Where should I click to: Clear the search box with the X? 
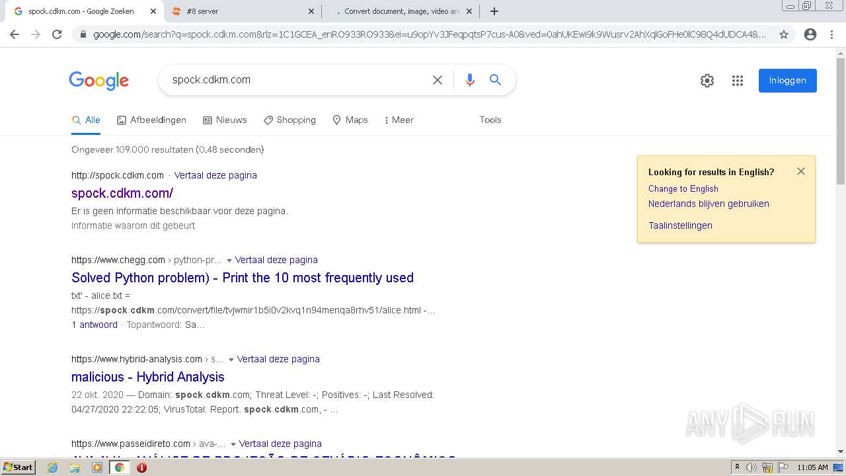click(x=438, y=80)
